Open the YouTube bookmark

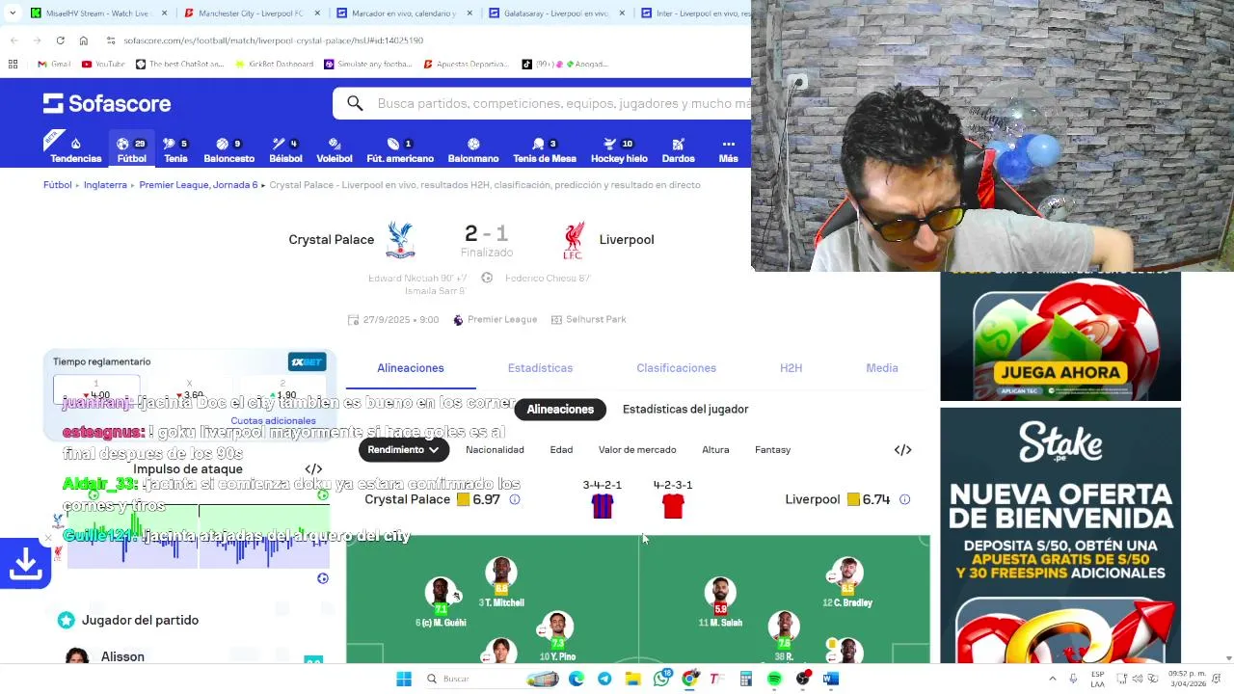103,65
